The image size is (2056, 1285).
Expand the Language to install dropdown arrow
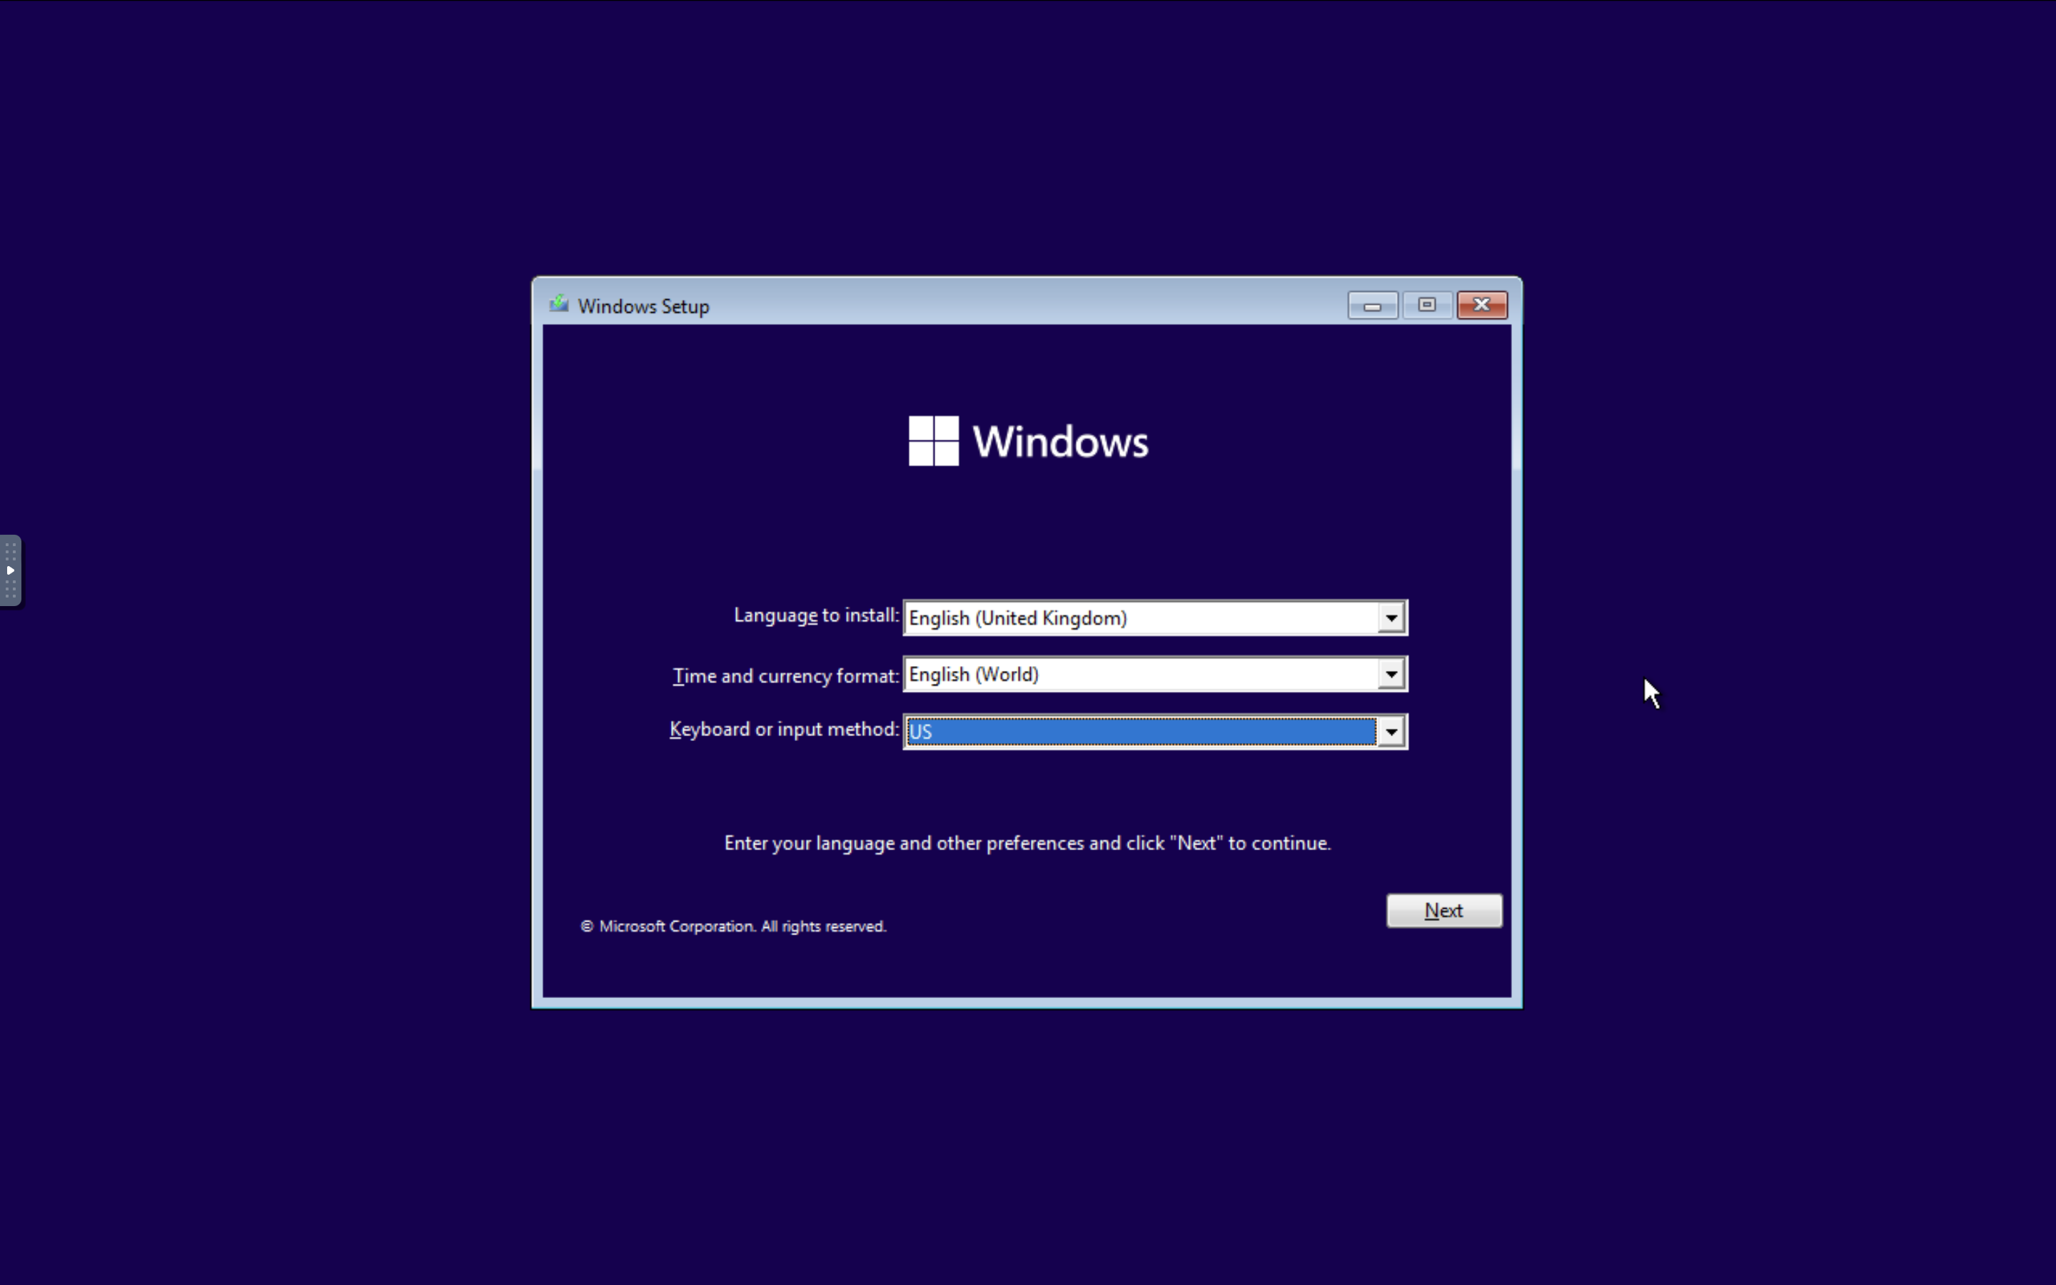click(x=1391, y=618)
